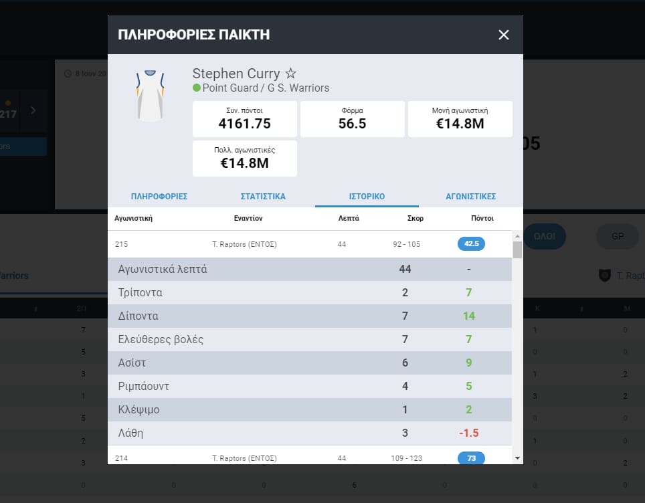
Task: Click the Λάθη stat row
Action: pyautogui.click(x=310, y=433)
